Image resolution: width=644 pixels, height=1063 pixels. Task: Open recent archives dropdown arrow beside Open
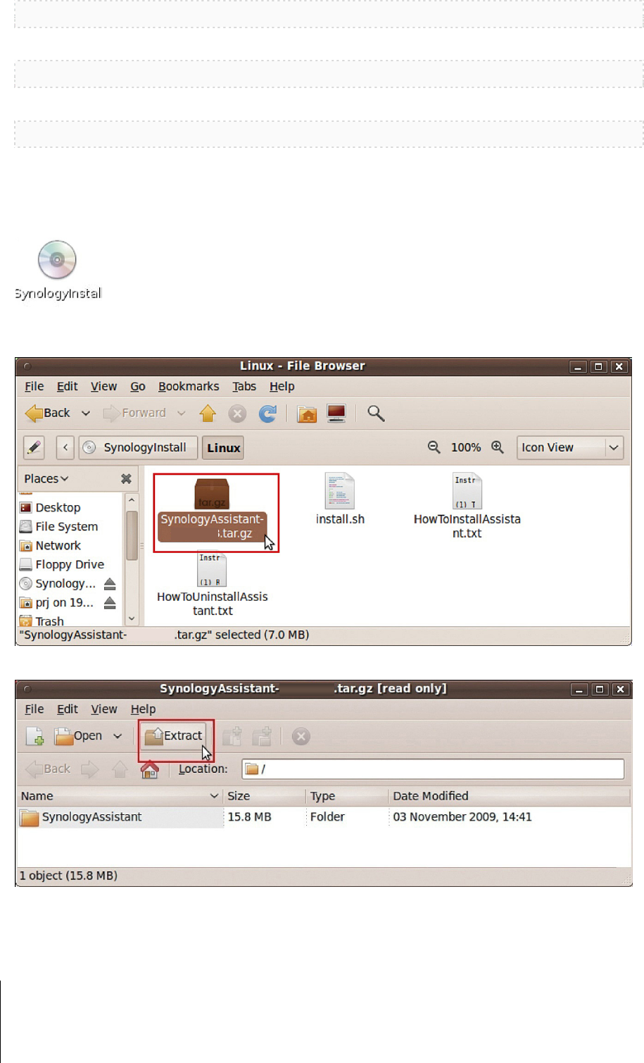[x=118, y=736]
